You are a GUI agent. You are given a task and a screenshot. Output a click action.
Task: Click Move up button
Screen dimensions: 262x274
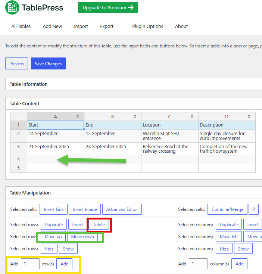(53, 237)
